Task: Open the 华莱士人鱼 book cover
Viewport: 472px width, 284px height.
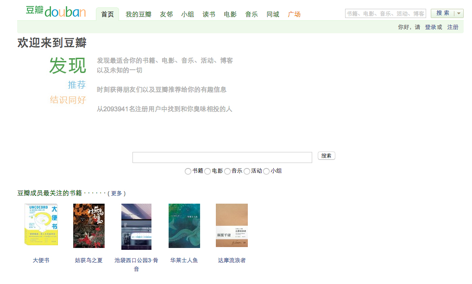Action: click(x=184, y=226)
